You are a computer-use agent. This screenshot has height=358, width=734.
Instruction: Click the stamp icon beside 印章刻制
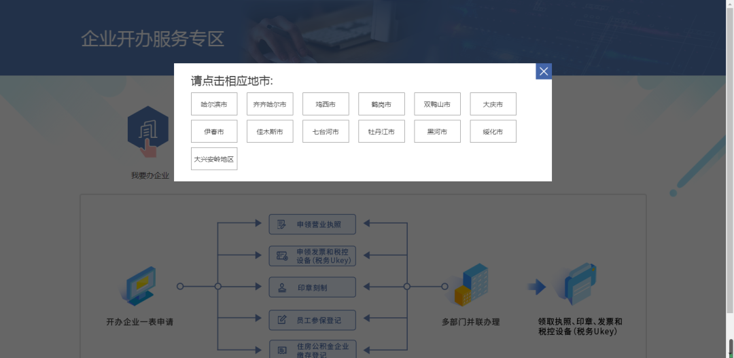282,287
